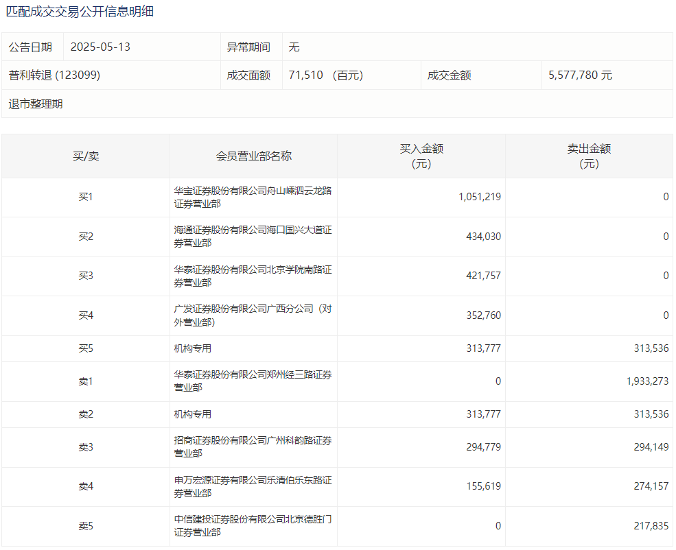Click the 匹配成交交易公开信息明细 page title
The image size is (676, 550).
pos(80,12)
